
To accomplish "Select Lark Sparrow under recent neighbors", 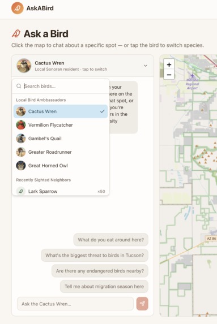I will [x=61, y=191].
